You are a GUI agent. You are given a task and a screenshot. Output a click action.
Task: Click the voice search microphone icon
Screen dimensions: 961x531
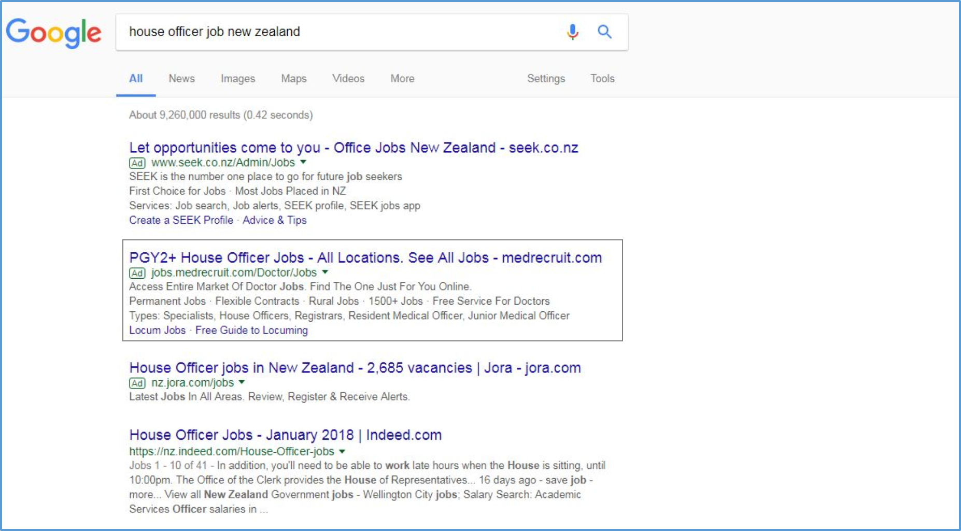coord(572,32)
